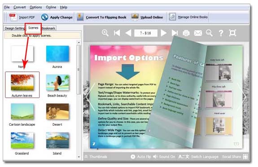Flip left using the book's left edge arrow
Screen dimensions: 258x167
point(91,97)
